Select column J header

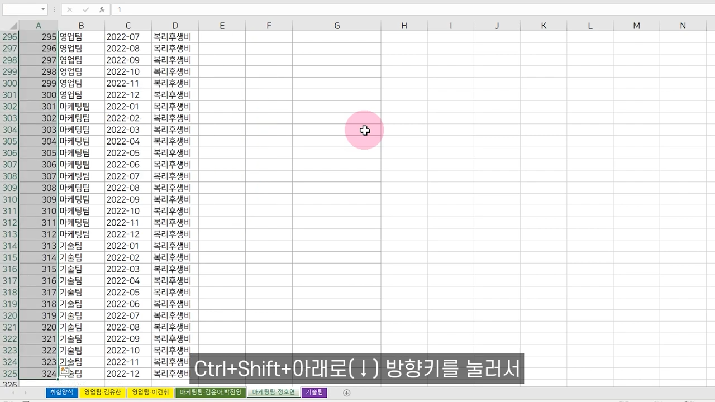coord(497,26)
